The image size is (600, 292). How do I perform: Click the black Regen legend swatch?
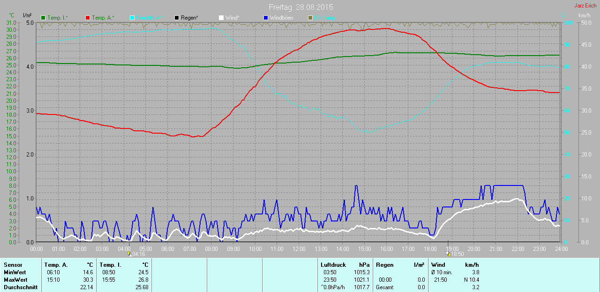176,18
